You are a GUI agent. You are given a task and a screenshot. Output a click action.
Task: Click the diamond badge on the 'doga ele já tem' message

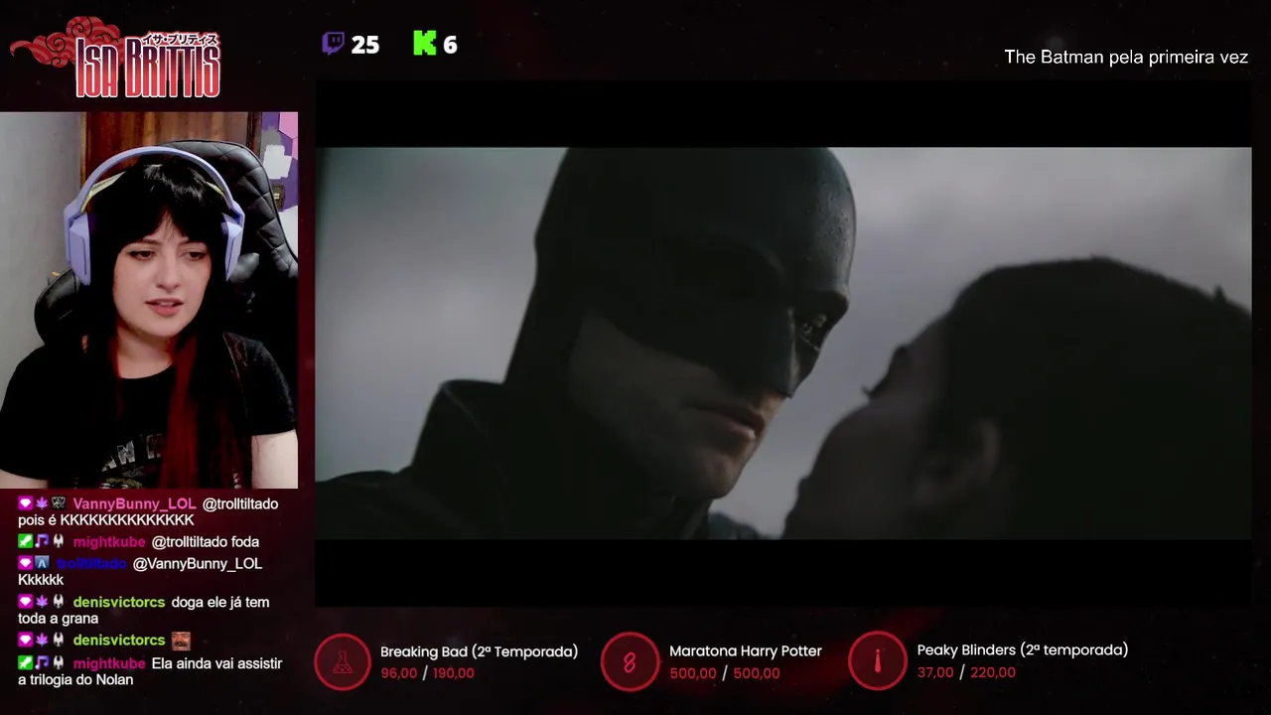26,602
